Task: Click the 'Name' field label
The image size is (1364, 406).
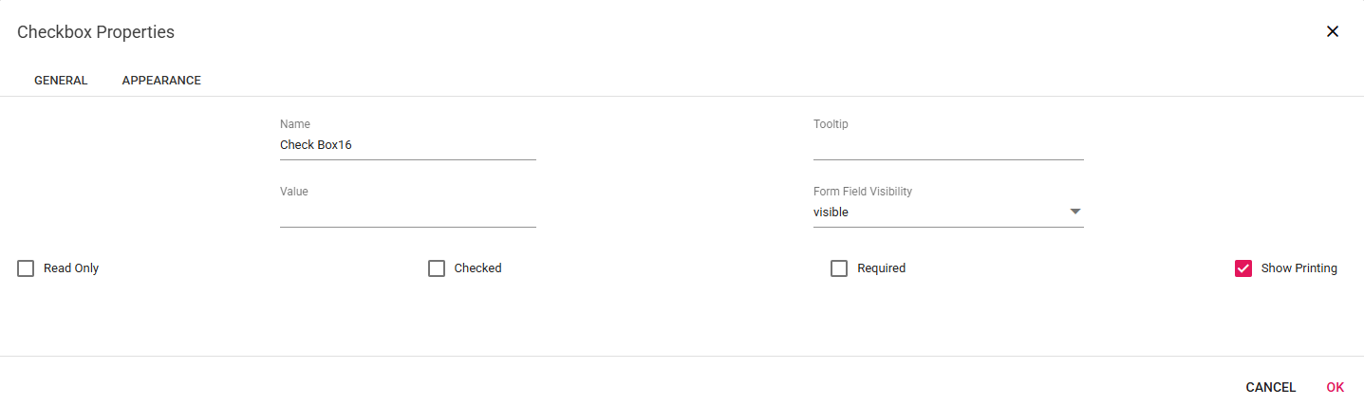Action: (295, 124)
